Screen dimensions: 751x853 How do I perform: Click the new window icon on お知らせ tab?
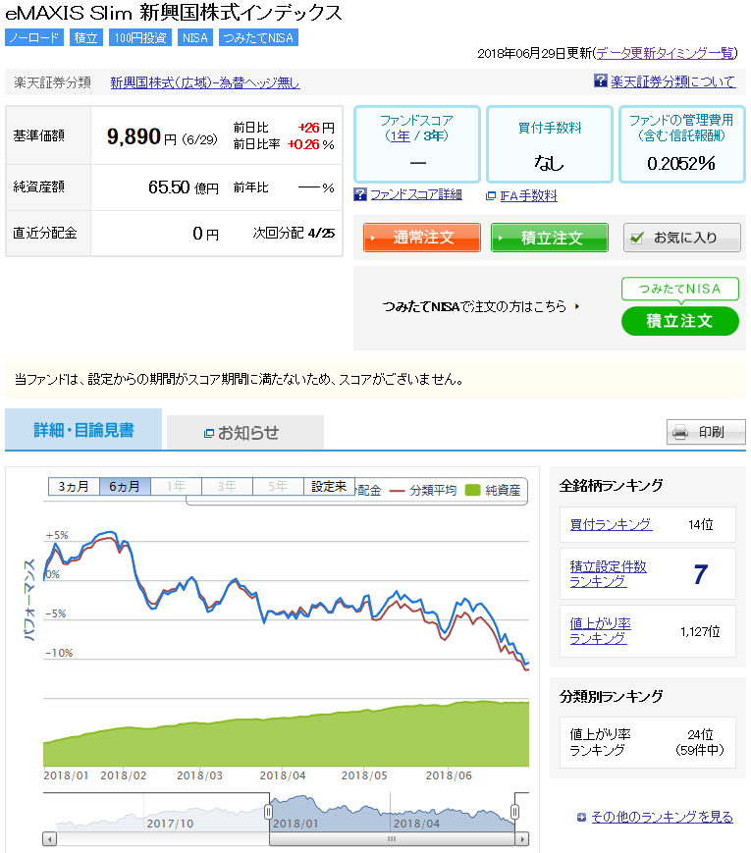click(208, 434)
